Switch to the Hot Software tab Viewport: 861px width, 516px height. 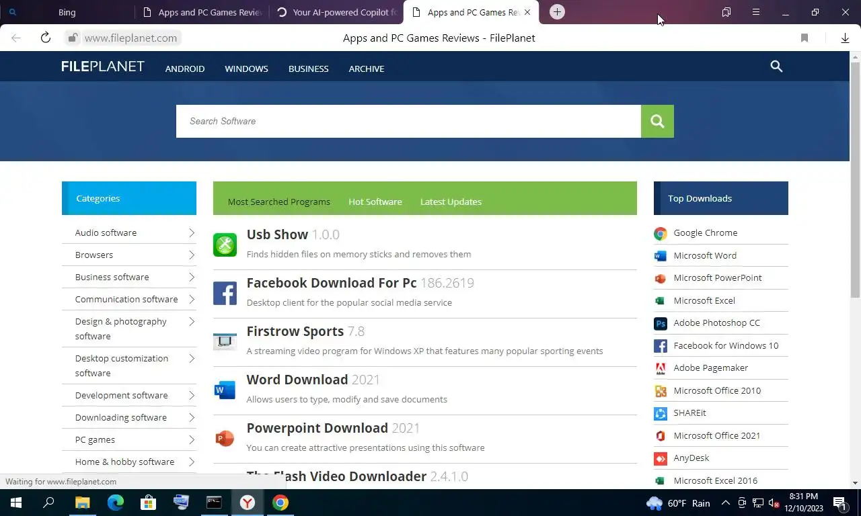pos(375,202)
